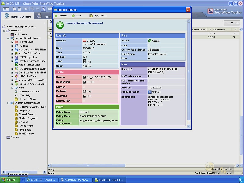This screenshot has width=244, height=183.
Task: Go to Previous record in Record Details
Action: click(x=61, y=16)
